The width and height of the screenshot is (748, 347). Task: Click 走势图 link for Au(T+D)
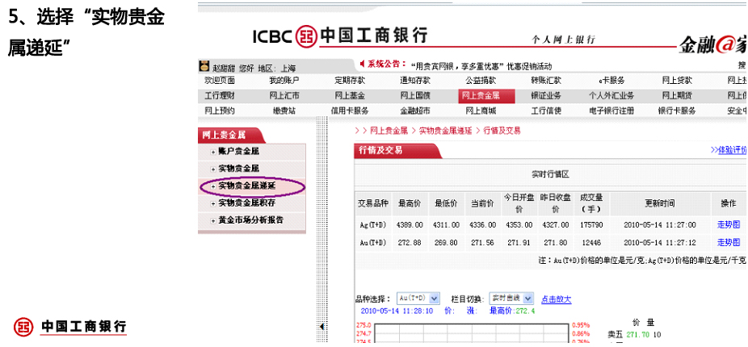click(x=729, y=243)
